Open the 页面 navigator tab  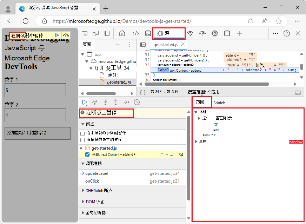87,45
